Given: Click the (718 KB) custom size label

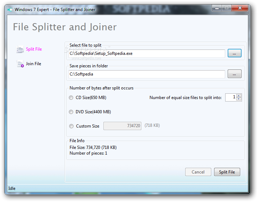Looking at the screenshot, I should [152, 125].
